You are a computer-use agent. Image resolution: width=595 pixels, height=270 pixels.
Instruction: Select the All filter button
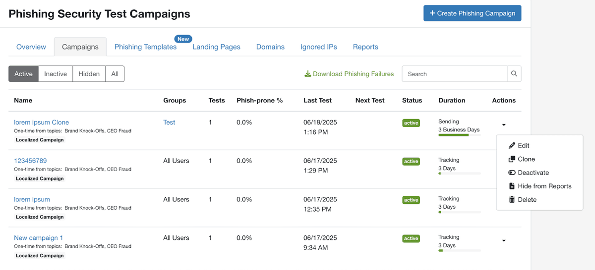pos(115,74)
